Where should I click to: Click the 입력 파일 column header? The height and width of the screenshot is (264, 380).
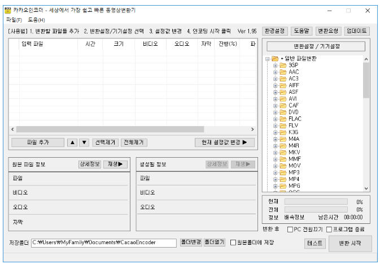tap(48, 44)
